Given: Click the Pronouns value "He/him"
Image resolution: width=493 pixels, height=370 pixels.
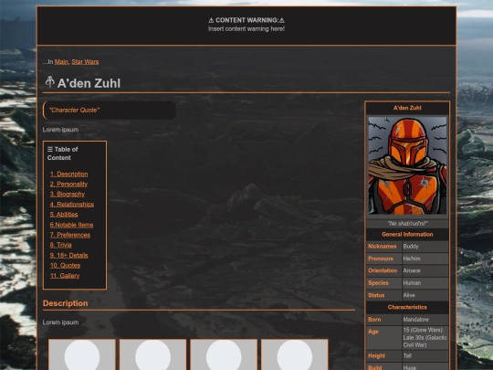Looking at the screenshot, I should tap(412, 259).
